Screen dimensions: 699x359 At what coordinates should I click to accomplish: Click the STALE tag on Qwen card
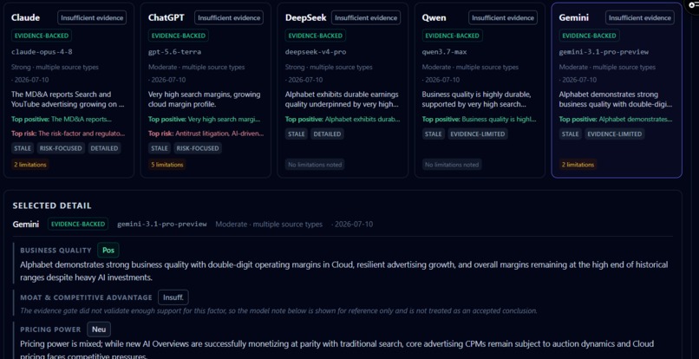434,134
